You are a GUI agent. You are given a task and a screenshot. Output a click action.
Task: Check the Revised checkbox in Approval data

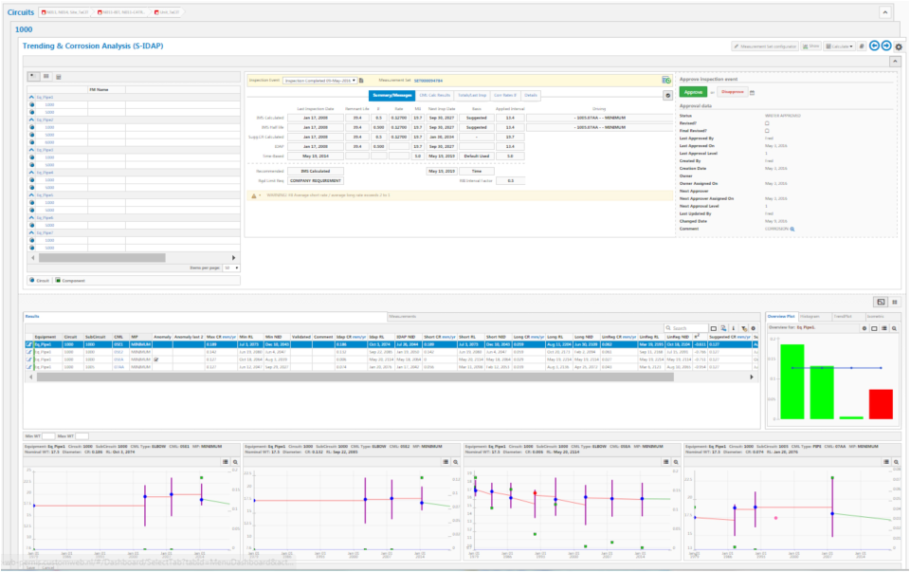(x=767, y=123)
